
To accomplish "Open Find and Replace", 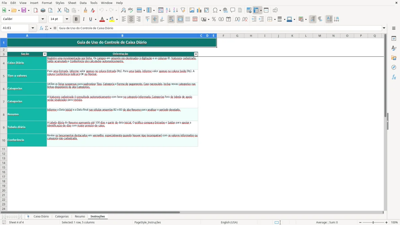I will tap(123, 10).
